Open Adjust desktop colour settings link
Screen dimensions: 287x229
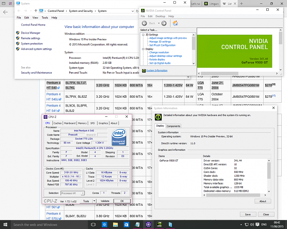166,56
